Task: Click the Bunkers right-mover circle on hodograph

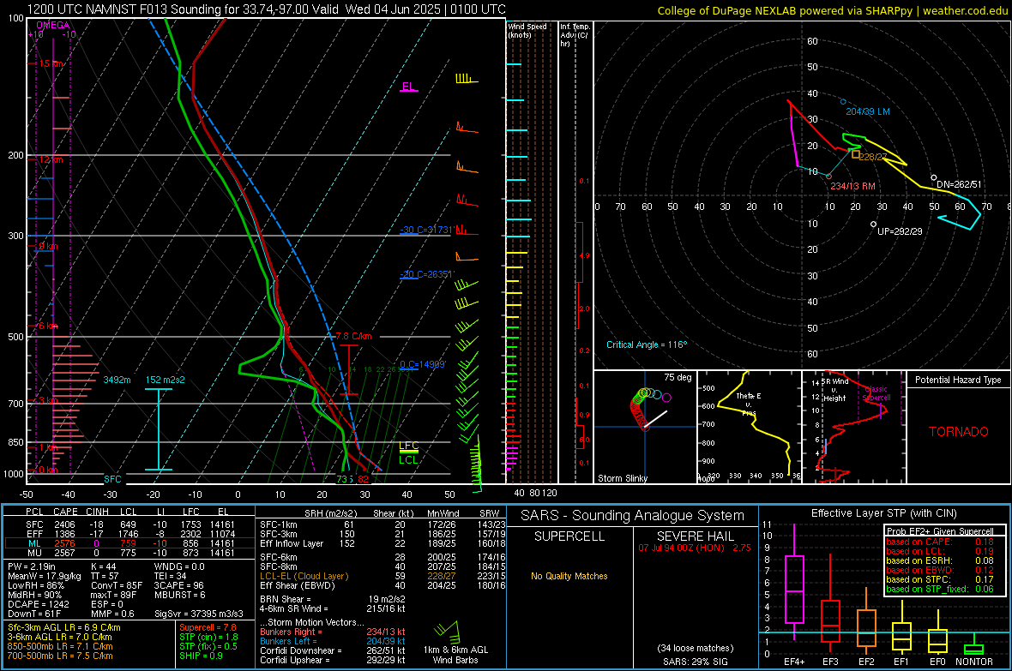Action: coord(828,177)
